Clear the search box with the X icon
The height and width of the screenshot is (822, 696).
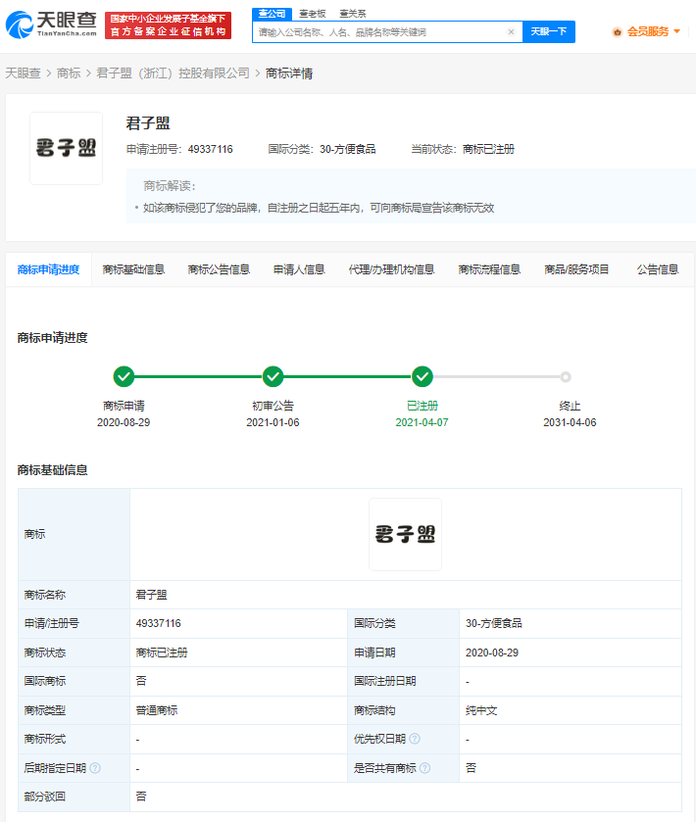[x=511, y=32]
